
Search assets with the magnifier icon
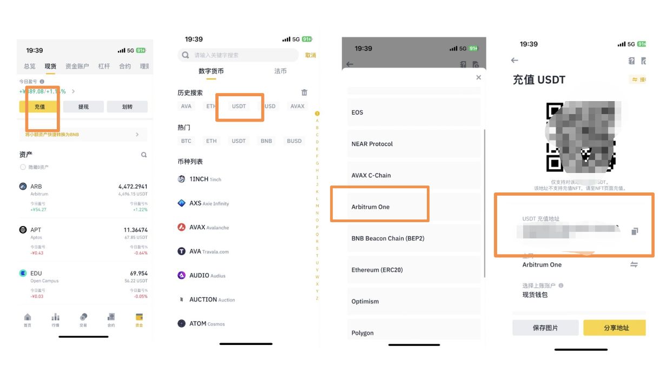144,155
